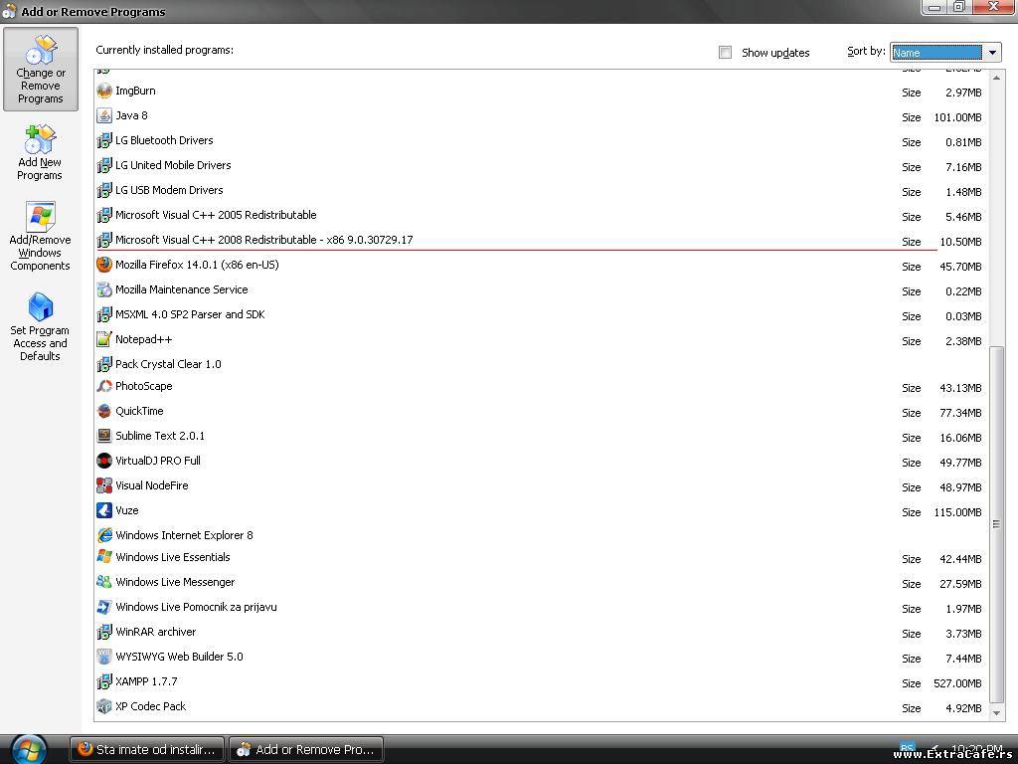
Task: Open the Windows Start button
Action: pyautogui.click(x=29, y=749)
